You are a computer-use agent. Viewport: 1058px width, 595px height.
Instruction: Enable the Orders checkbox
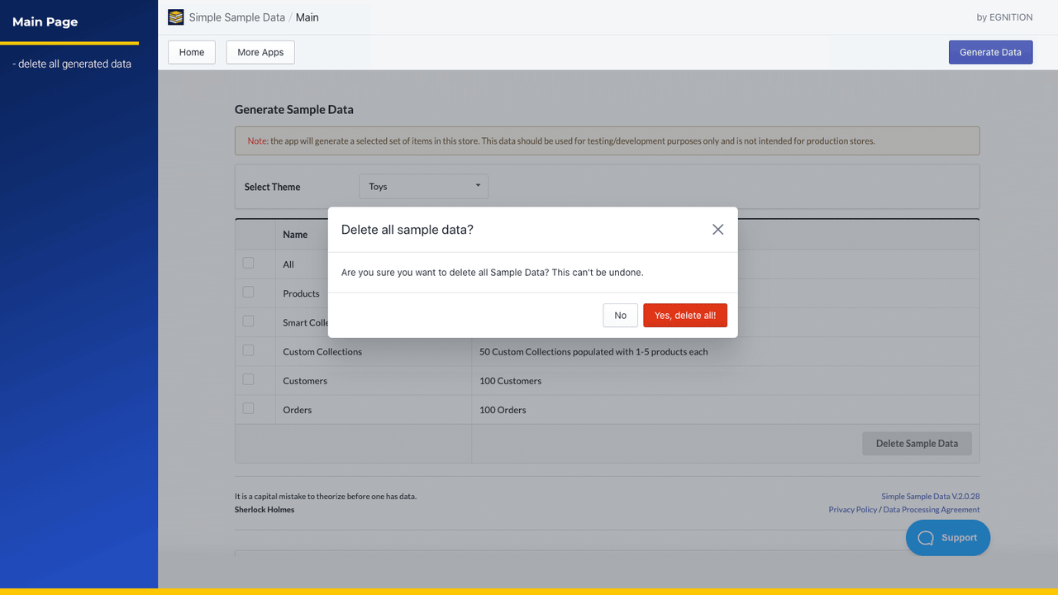point(248,407)
